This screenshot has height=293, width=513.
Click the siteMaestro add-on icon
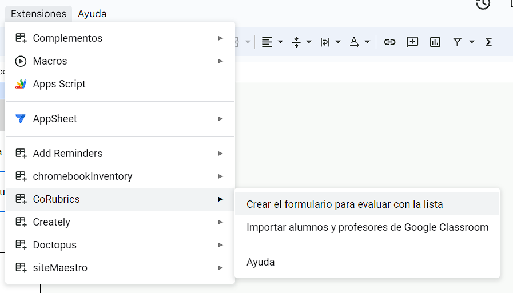point(21,267)
